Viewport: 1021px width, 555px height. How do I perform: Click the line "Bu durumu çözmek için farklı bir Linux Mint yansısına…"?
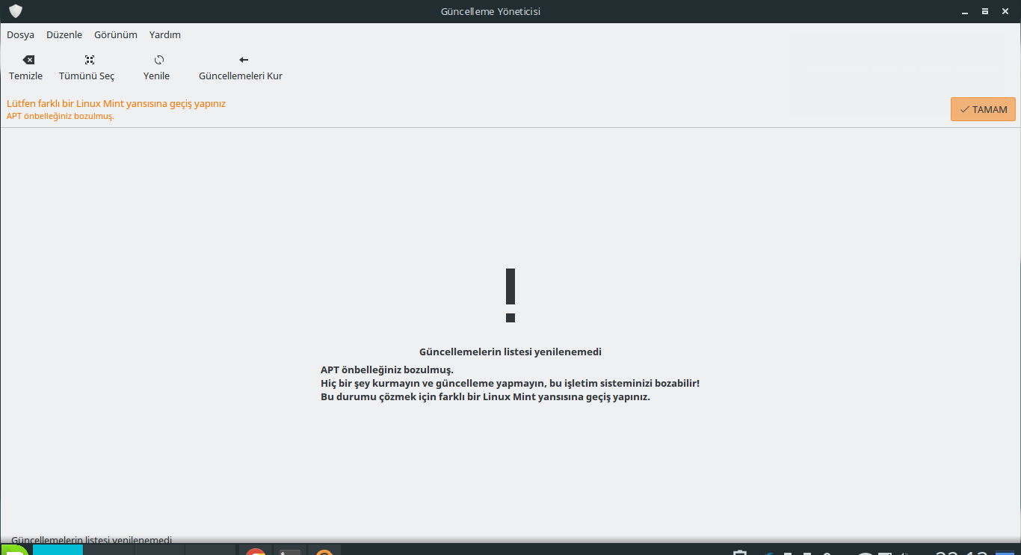coord(485,396)
